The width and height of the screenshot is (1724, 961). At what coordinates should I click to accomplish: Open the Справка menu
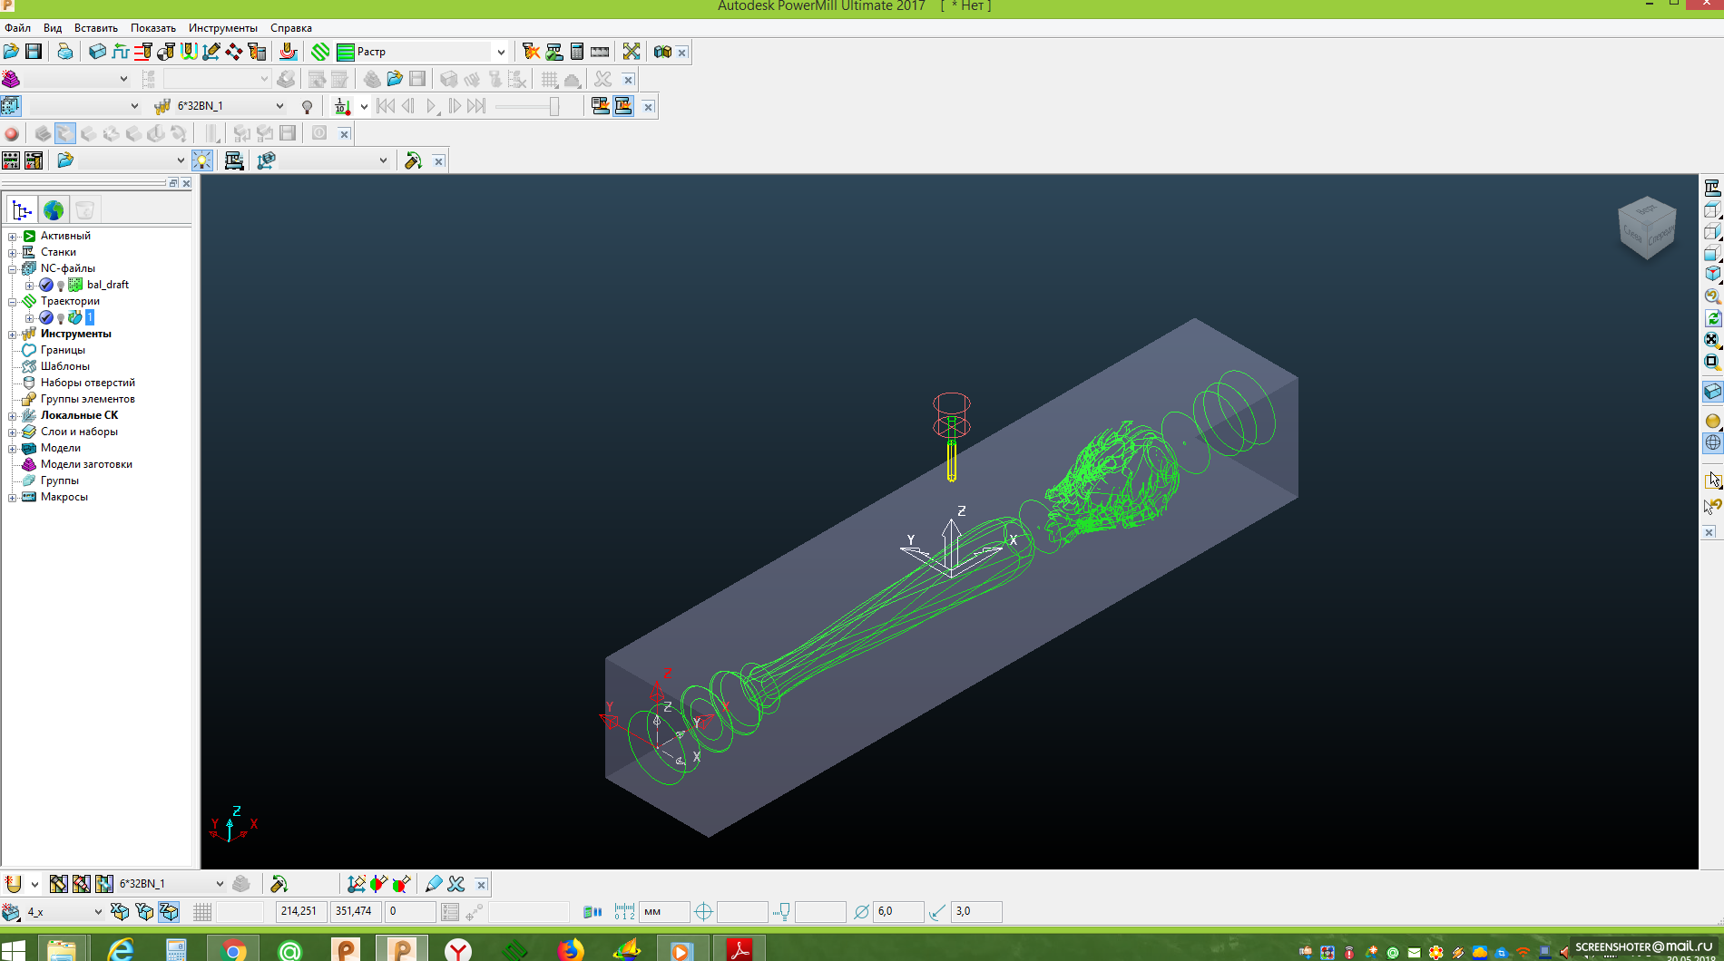click(291, 28)
